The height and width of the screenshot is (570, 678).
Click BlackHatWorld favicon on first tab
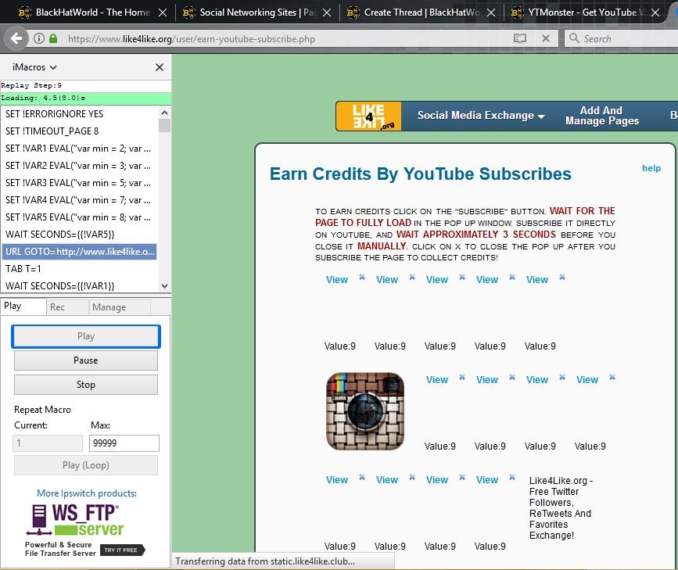(25, 13)
